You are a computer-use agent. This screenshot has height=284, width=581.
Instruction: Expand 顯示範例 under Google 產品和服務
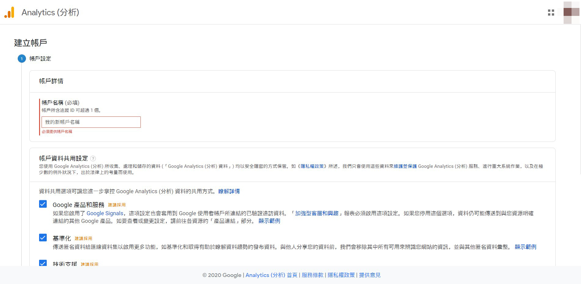[x=269, y=221]
